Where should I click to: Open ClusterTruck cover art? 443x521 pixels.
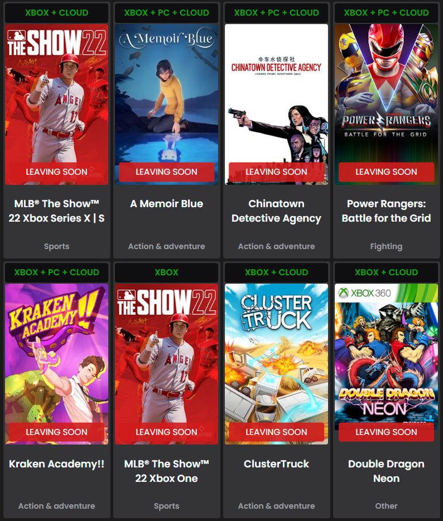point(276,364)
